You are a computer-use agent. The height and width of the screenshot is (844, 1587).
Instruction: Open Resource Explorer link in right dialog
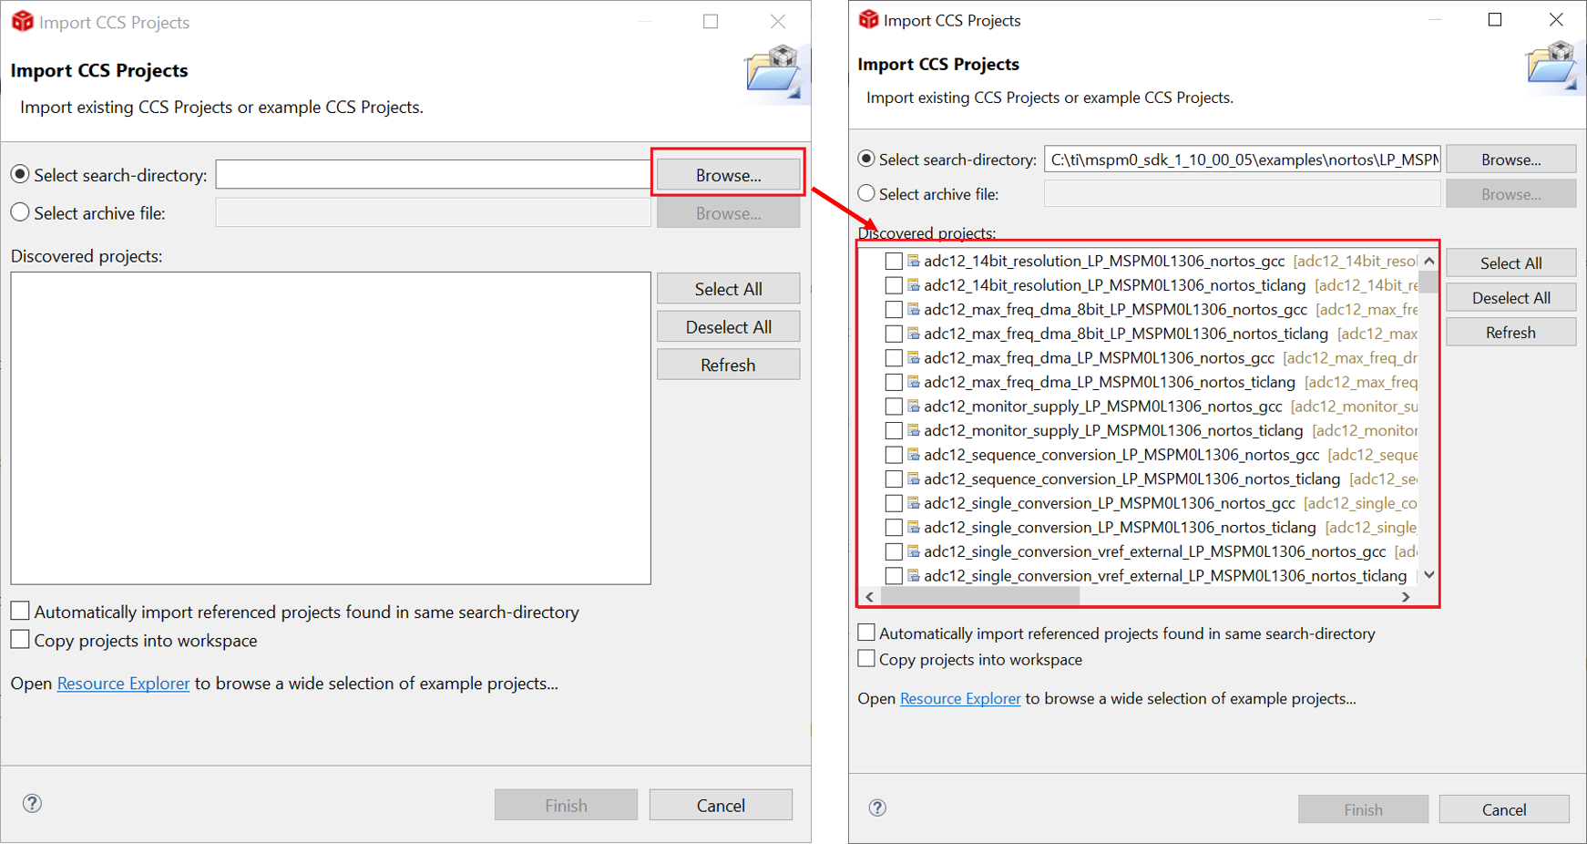click(960, 698)
